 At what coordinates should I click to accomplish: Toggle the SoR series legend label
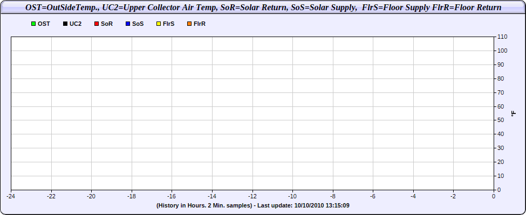point(107,24)
